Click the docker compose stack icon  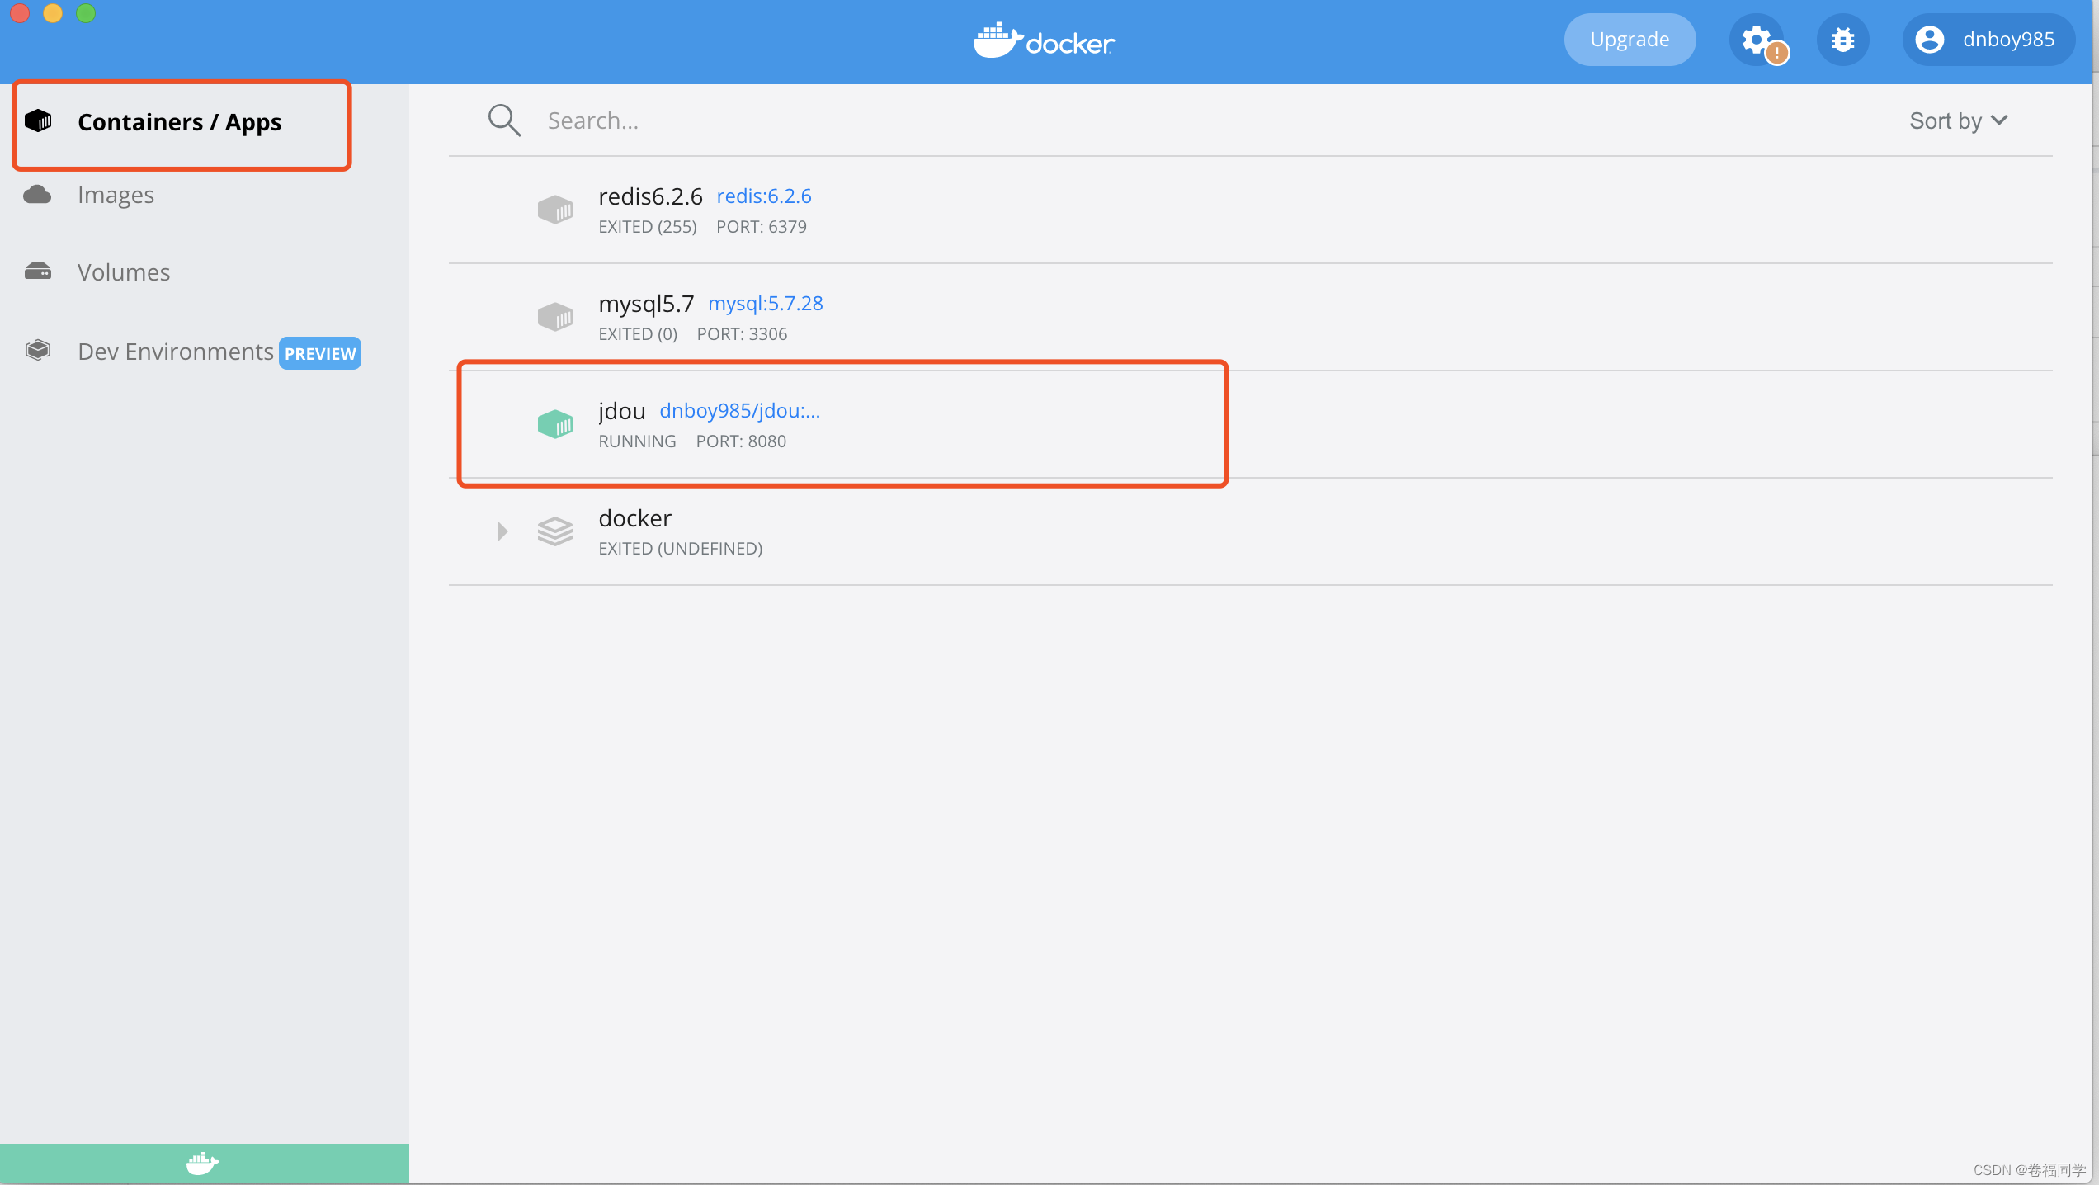(555, 531)
